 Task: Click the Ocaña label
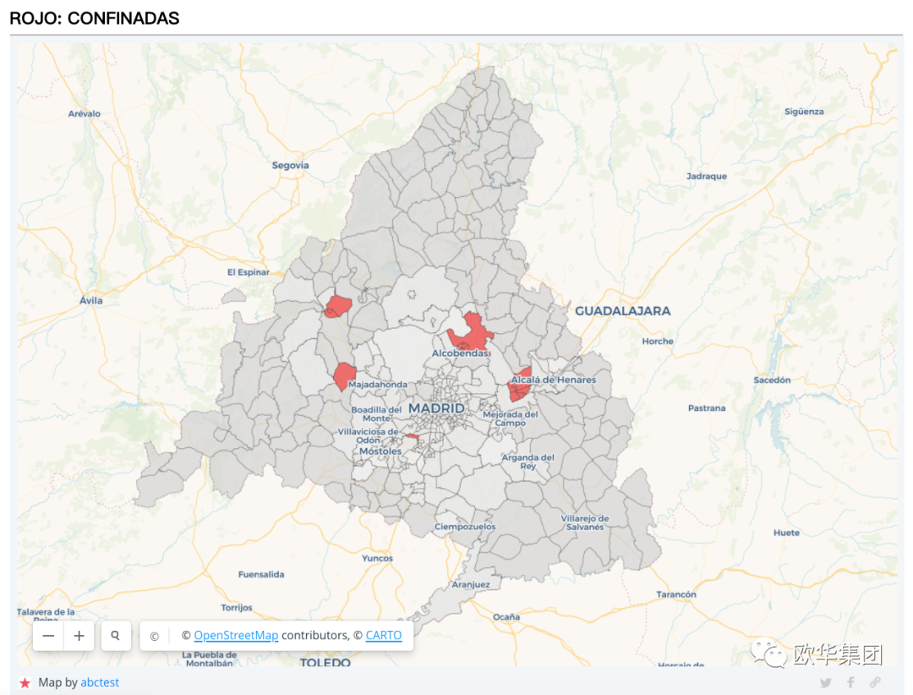point(506,616)
